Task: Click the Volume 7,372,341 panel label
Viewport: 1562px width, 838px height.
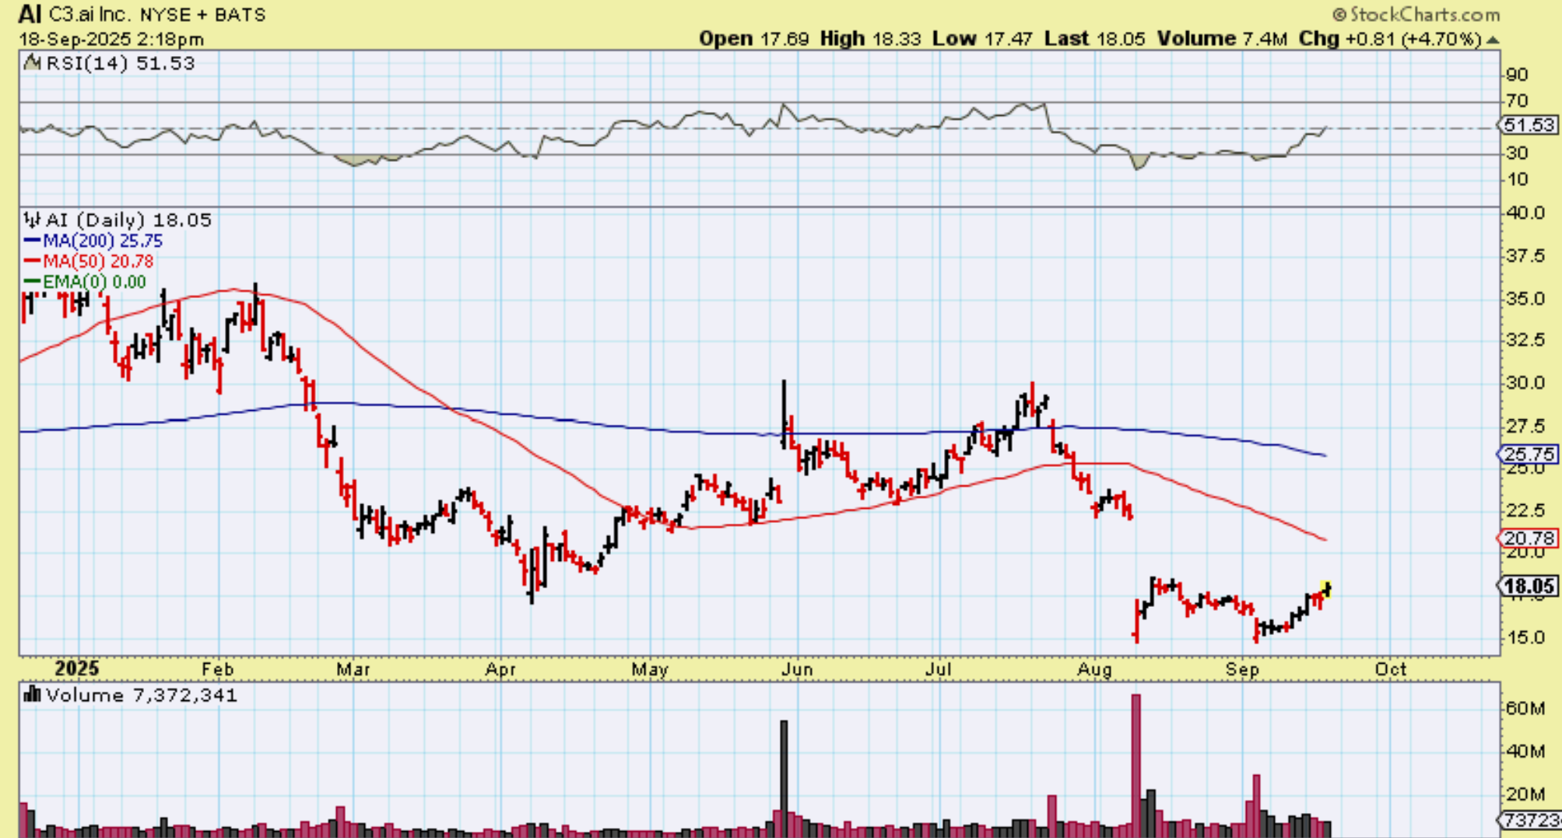Action: pos(142,695)
